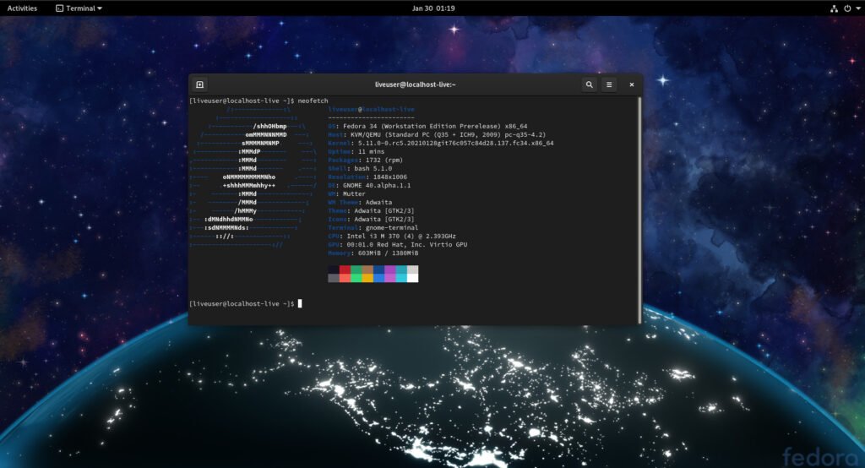Click the terminal search icon

pos(589,84)
